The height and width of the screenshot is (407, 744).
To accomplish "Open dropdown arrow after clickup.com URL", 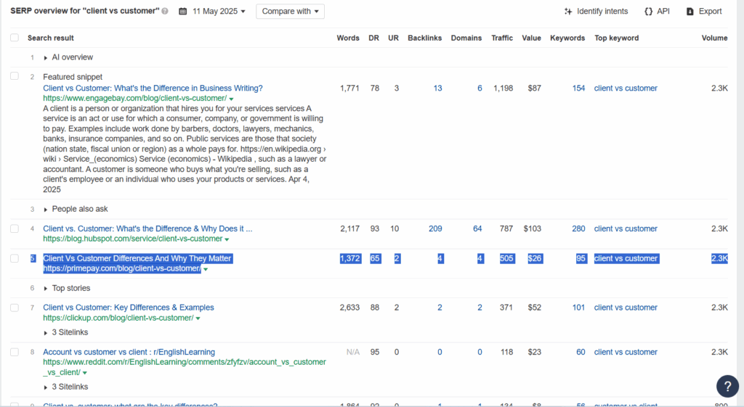I will 198,318.
